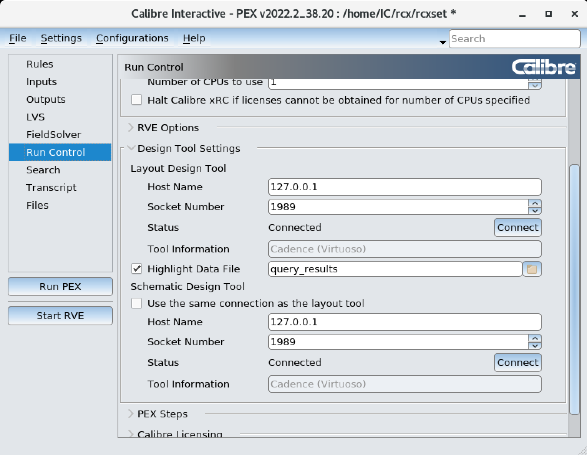Expand the PEX Steps section
Viewport: 587px width, 455px height.
coord(131,414)
